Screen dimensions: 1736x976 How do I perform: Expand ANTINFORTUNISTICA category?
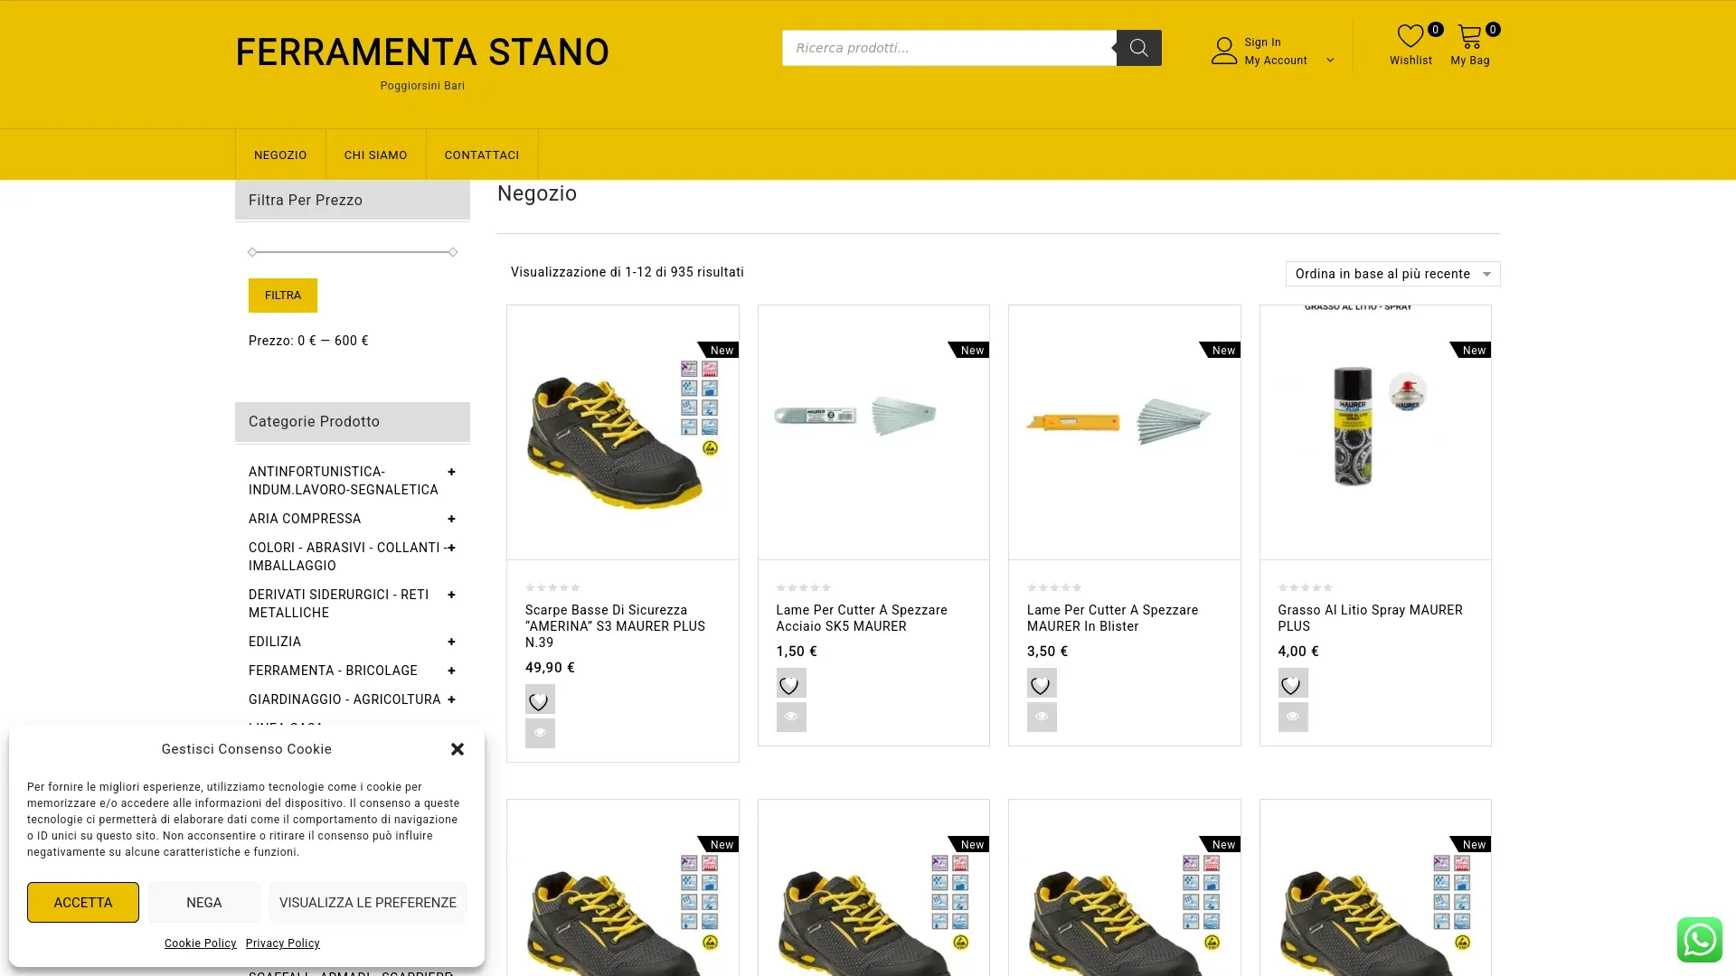tap(451, 472)
